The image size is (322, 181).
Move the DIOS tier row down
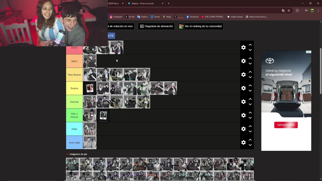coord(250,50)
